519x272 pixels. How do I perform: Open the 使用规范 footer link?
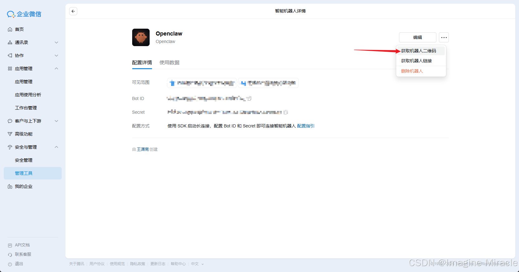tap(117, 264)
